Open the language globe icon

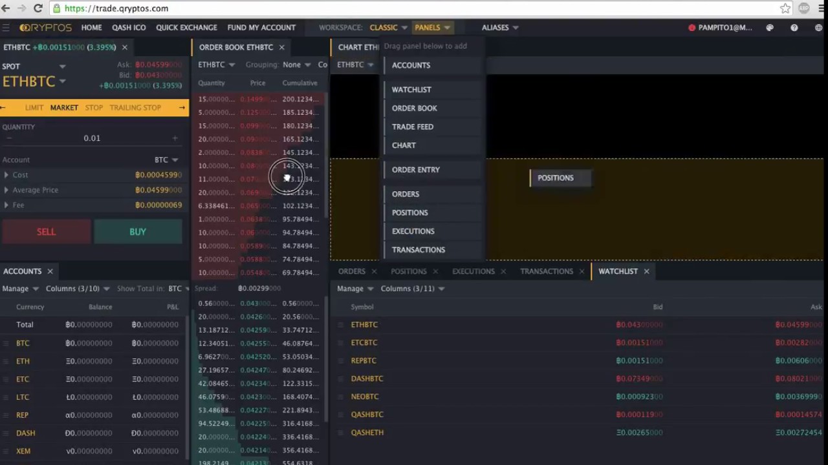point(819,28)
